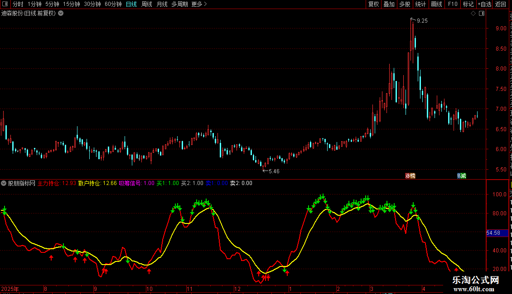Switch to 月线 monthly chart

coord(162,4)
